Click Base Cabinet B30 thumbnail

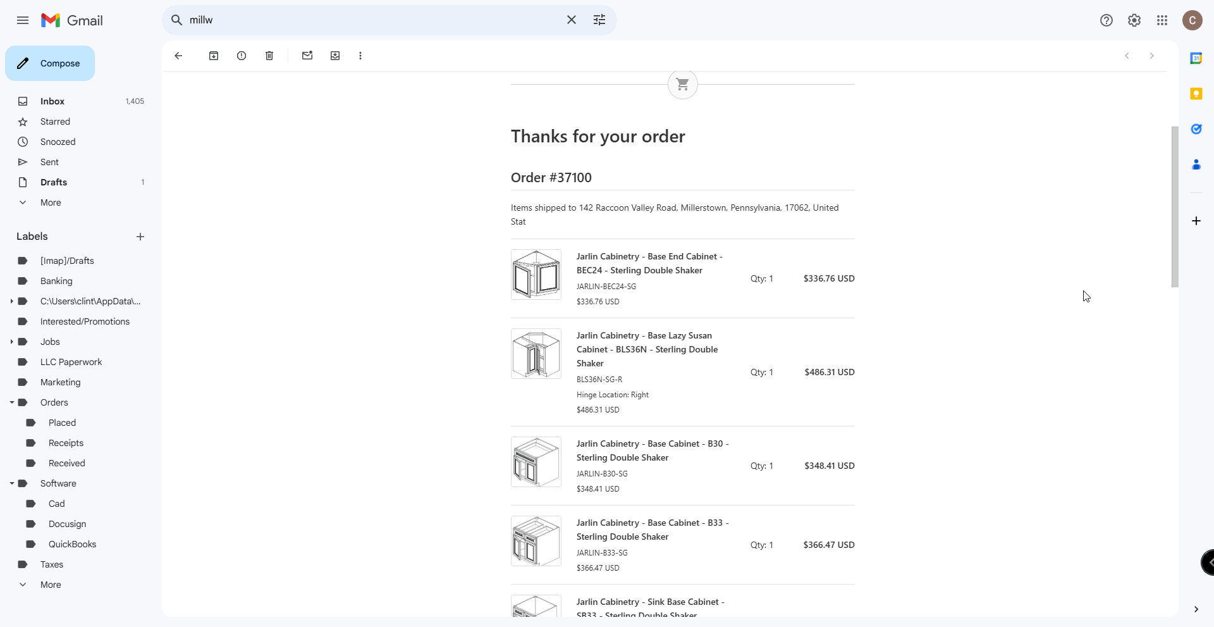[x=536, y=462]
